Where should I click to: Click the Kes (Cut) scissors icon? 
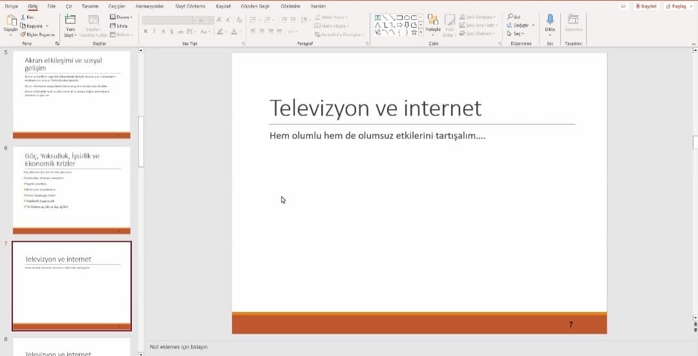click(x=23, y=17)
